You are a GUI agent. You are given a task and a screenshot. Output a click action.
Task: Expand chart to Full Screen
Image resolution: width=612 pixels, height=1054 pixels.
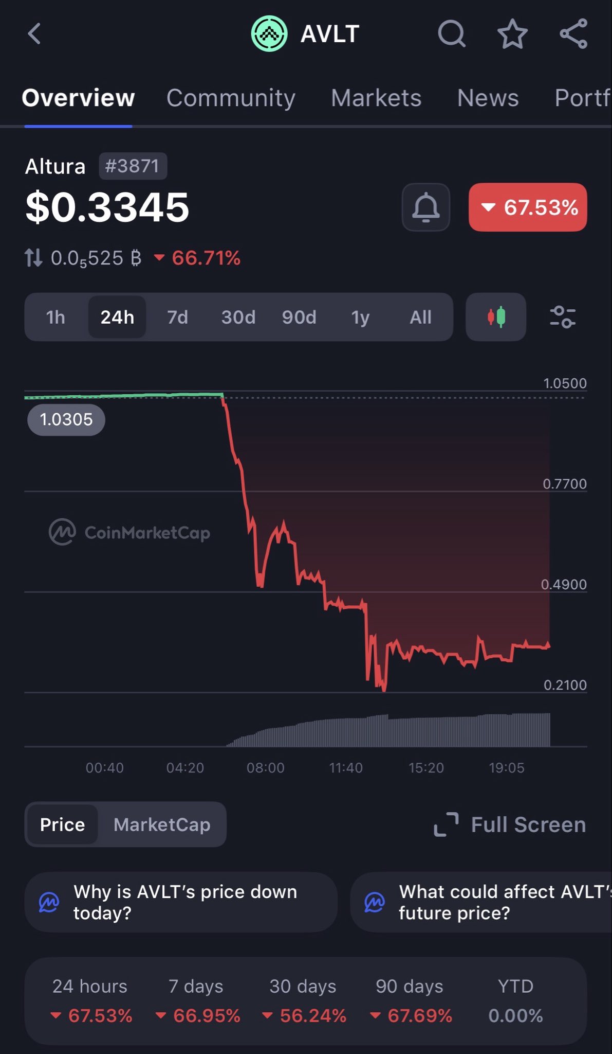(510, 824)
